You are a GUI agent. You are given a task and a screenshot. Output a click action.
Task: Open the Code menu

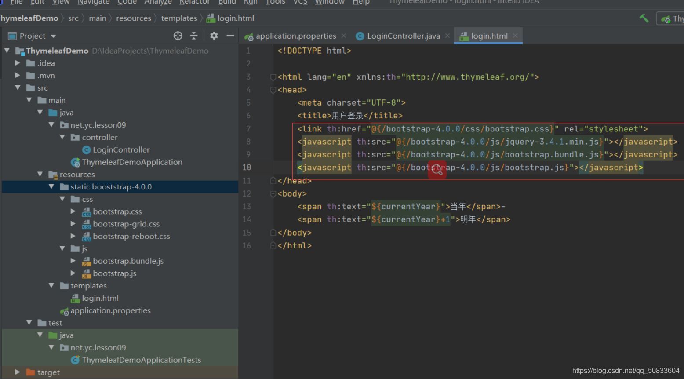pos(127,2)
